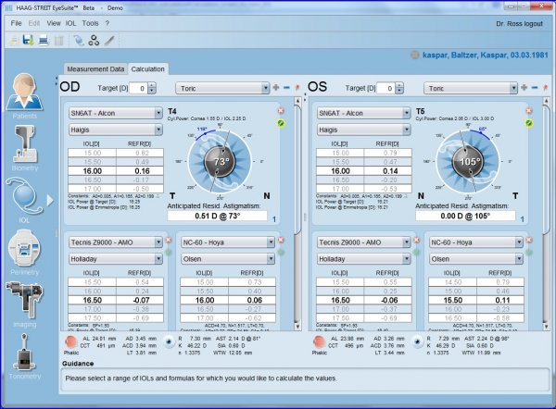556x409 pixels.
Task: Open the question mark help menu
Action: pyautogui.click(x=107, y=23)
